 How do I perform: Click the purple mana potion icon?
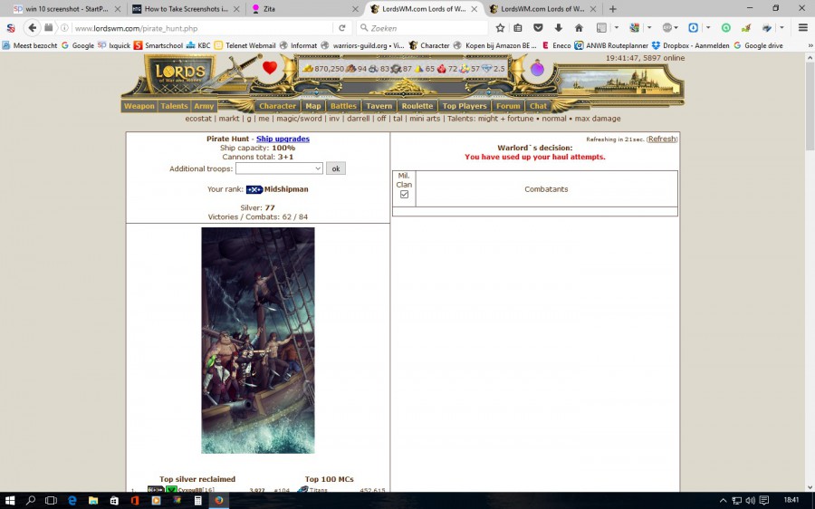coord(537,68)
